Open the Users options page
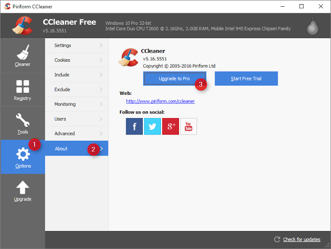The width and height of the screenshot is (331, 249). (x=77, y=119)
